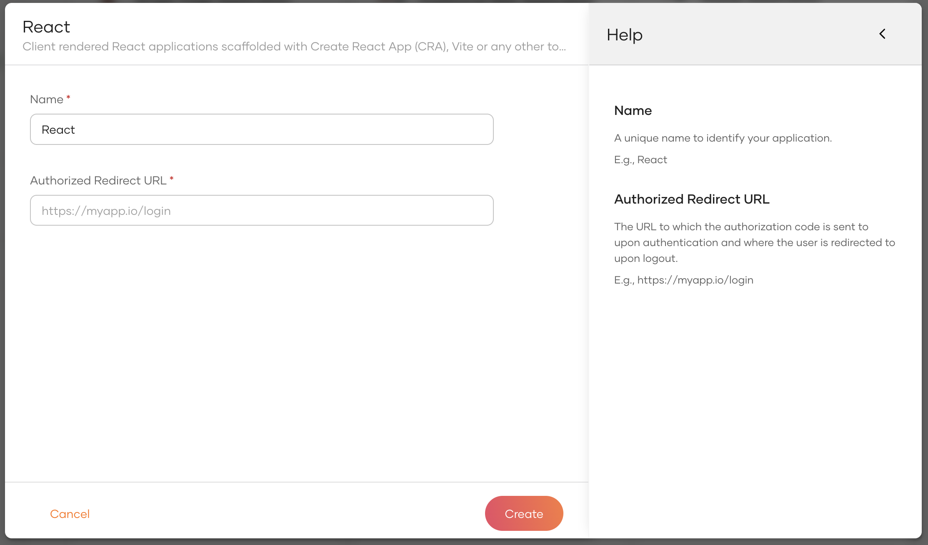Click the red asterisk beside Authorized Redirect URL

171,179
